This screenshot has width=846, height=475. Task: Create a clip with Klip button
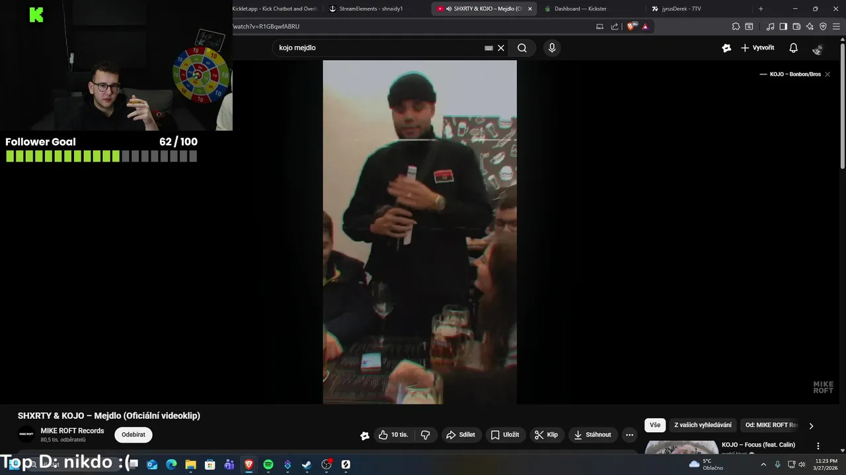pyautogui.click(x=547, y=435)
